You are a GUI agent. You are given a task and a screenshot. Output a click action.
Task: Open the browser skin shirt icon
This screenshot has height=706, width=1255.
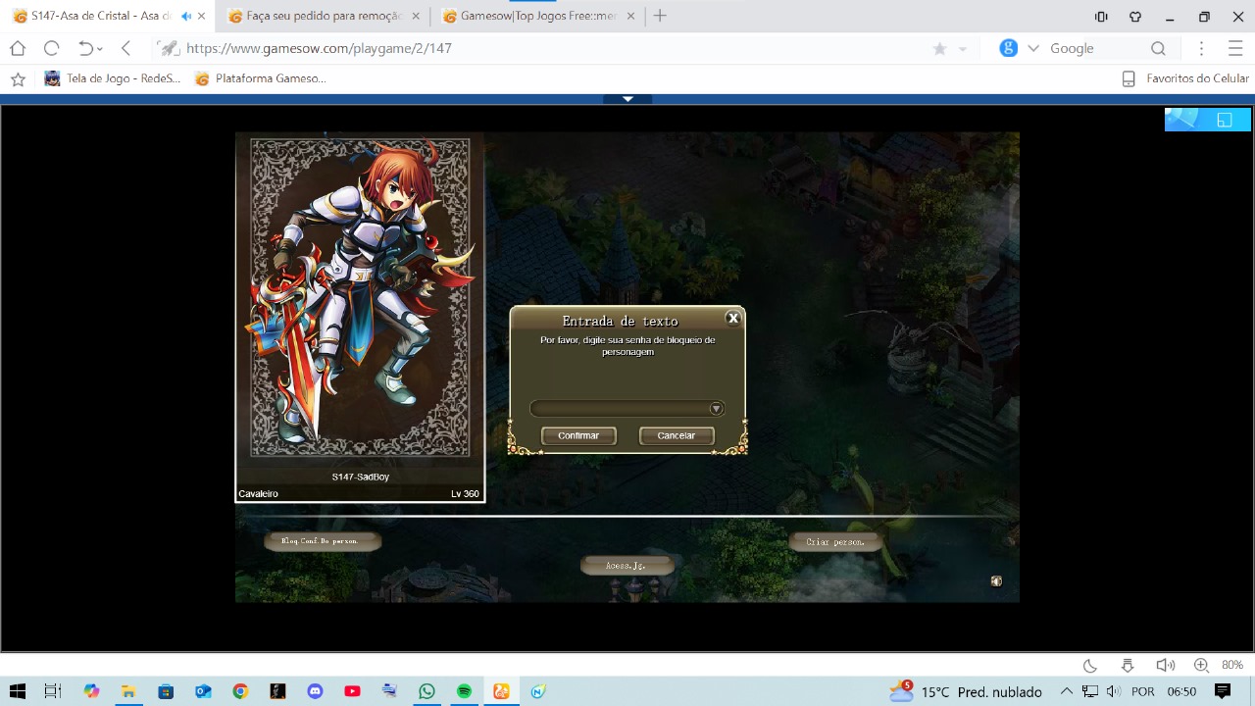pos(1135,17)
